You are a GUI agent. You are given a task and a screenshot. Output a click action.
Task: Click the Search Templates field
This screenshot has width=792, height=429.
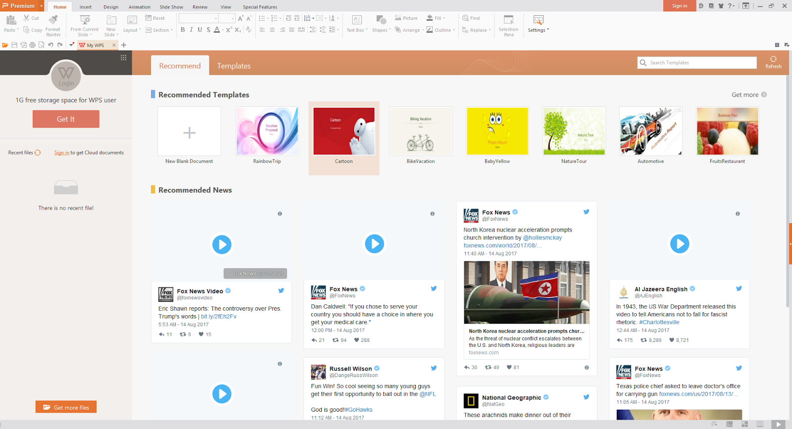[697, 62]
